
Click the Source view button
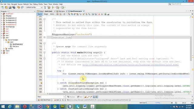(40, 14)
